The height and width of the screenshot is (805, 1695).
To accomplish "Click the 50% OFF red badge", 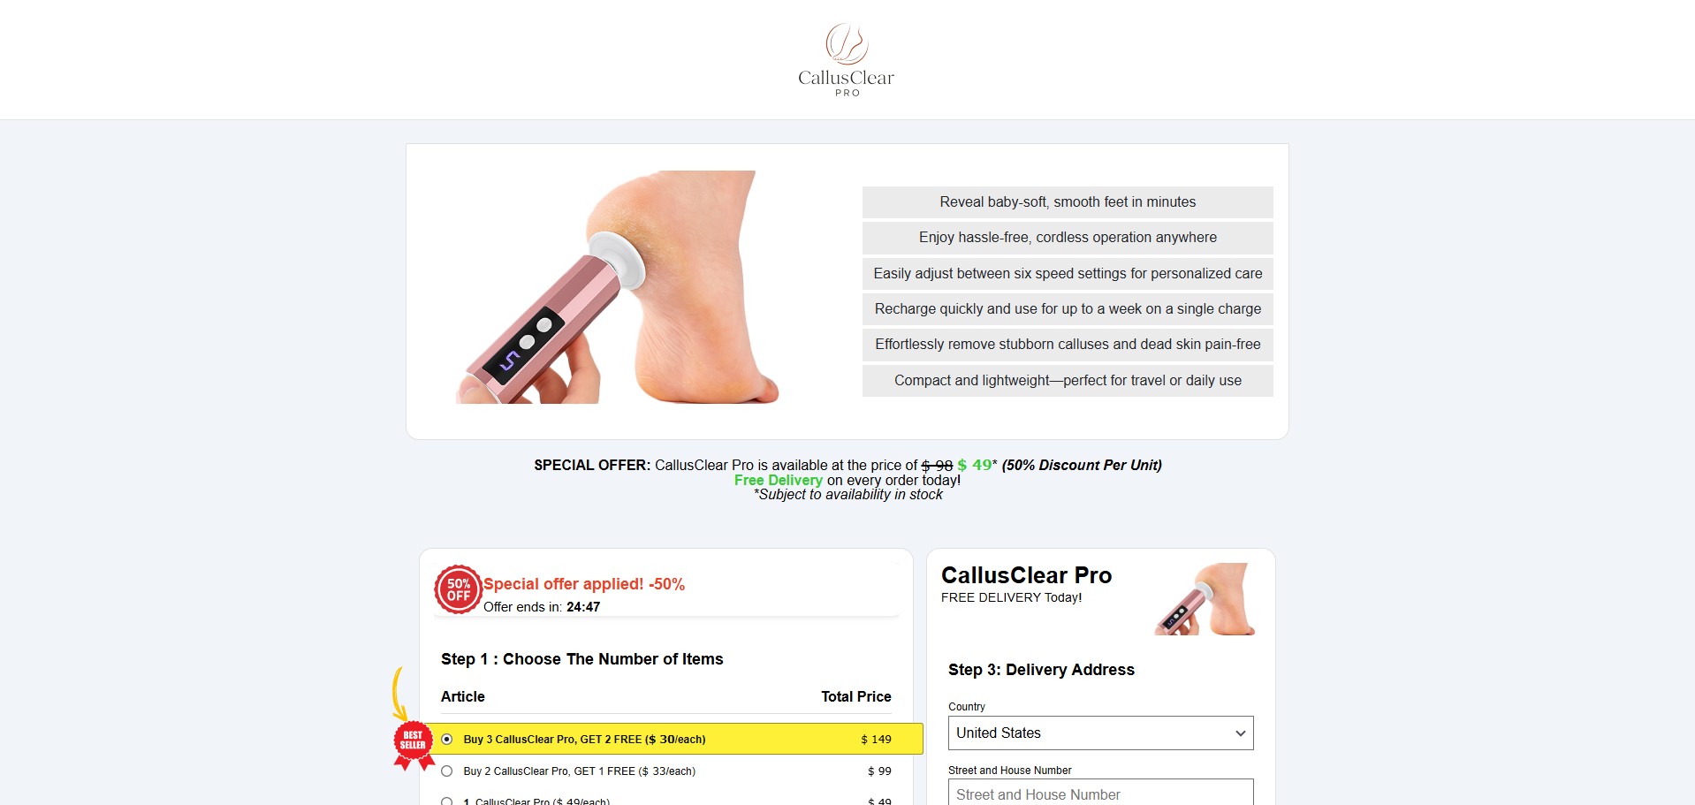I will click(458, 589).
